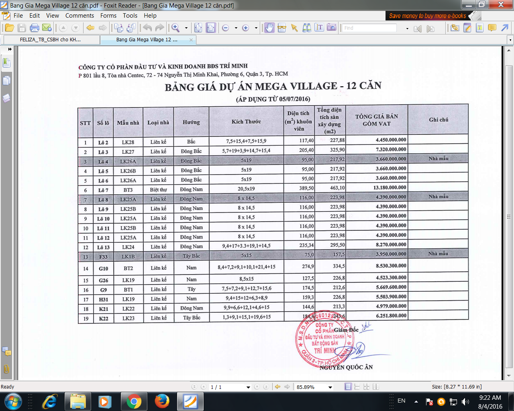Click the Open file folder icon

click(x=9, y=28)
